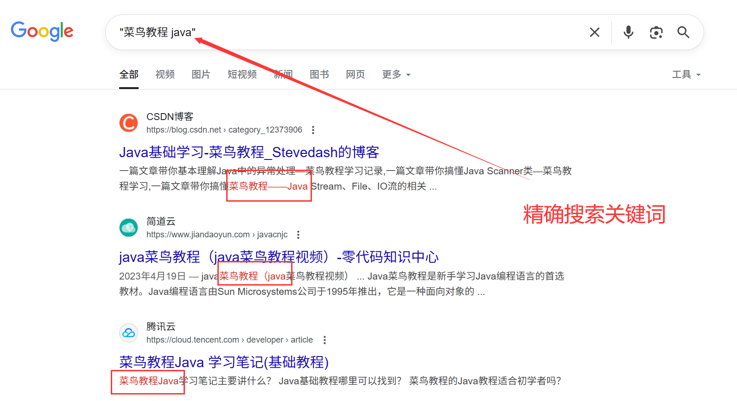This screenshot has width=737, height=401.
Task: Expand the 更多 dropdown menu
Action: click(396, 74)
